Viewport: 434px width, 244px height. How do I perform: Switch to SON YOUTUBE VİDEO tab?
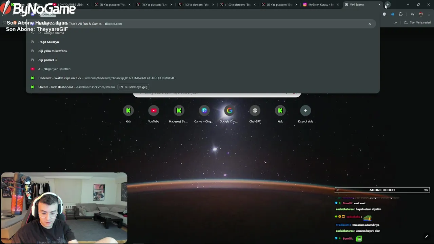click(71, 5)
